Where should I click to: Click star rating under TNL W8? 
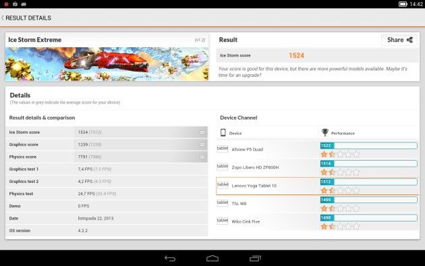(340, 208)
